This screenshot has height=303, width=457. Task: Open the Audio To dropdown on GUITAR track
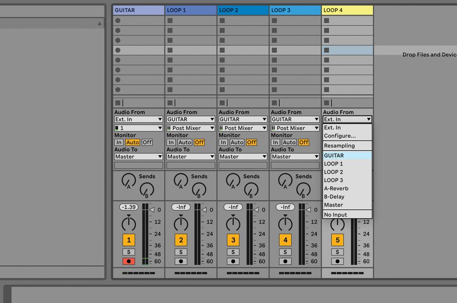(x=138, y=156)
